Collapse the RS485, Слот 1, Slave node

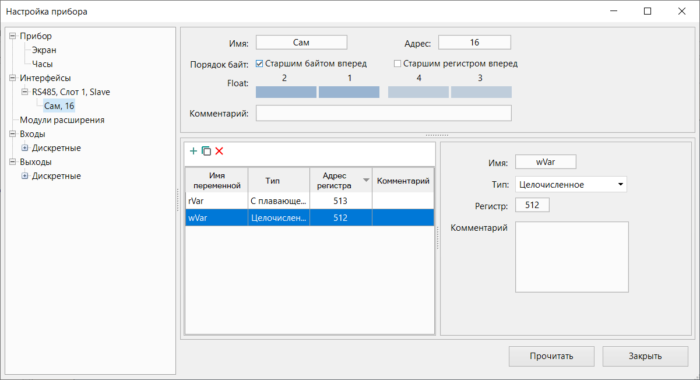pyautogui.click(x=24, y=92)
